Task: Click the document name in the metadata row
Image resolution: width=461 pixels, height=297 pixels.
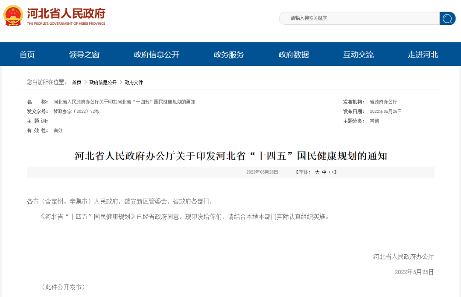Action: point(124,102)
